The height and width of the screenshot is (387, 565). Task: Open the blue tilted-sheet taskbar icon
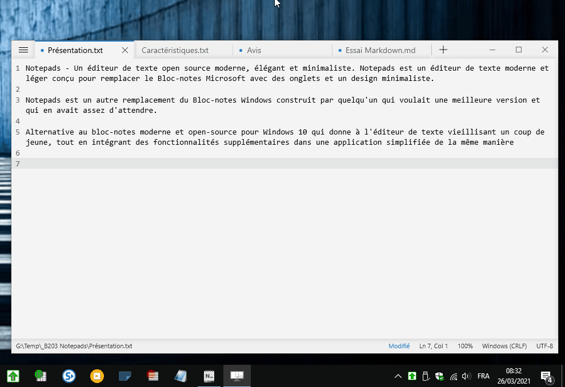point(181,376)
